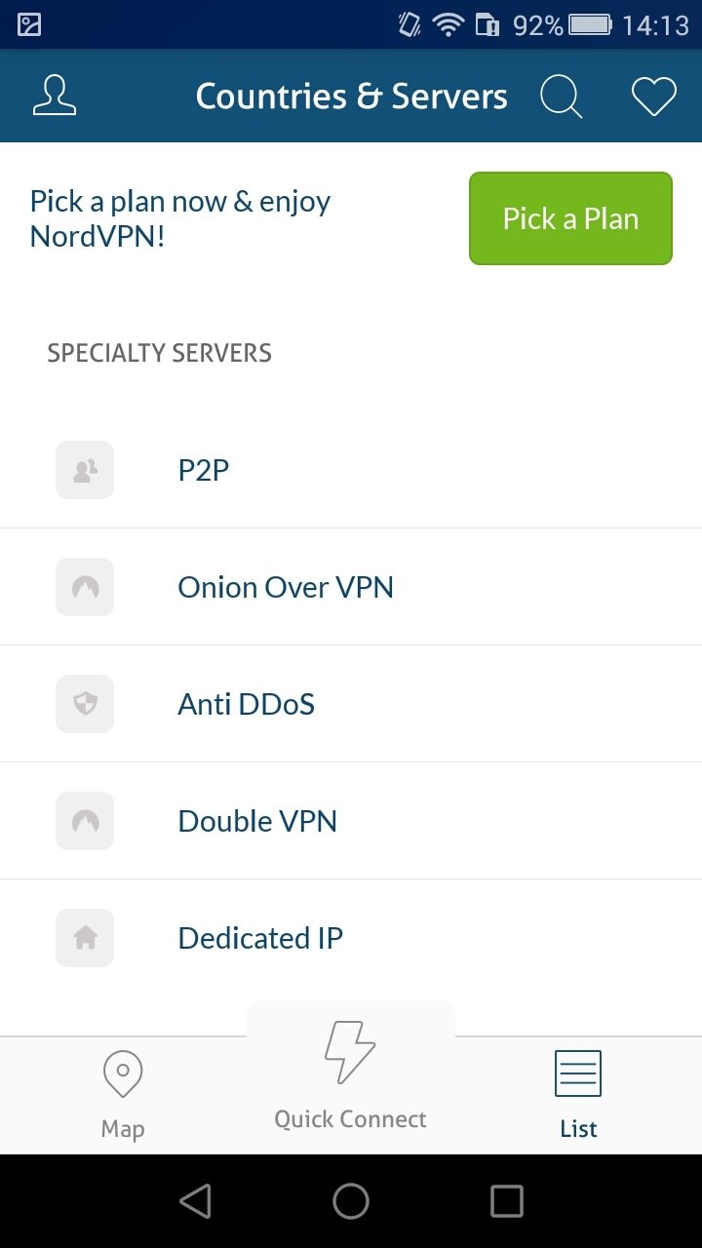The height and width of the screenshot is (1248, 702).
Task: Switch to the Map tab
Action: click(123, 1094)
